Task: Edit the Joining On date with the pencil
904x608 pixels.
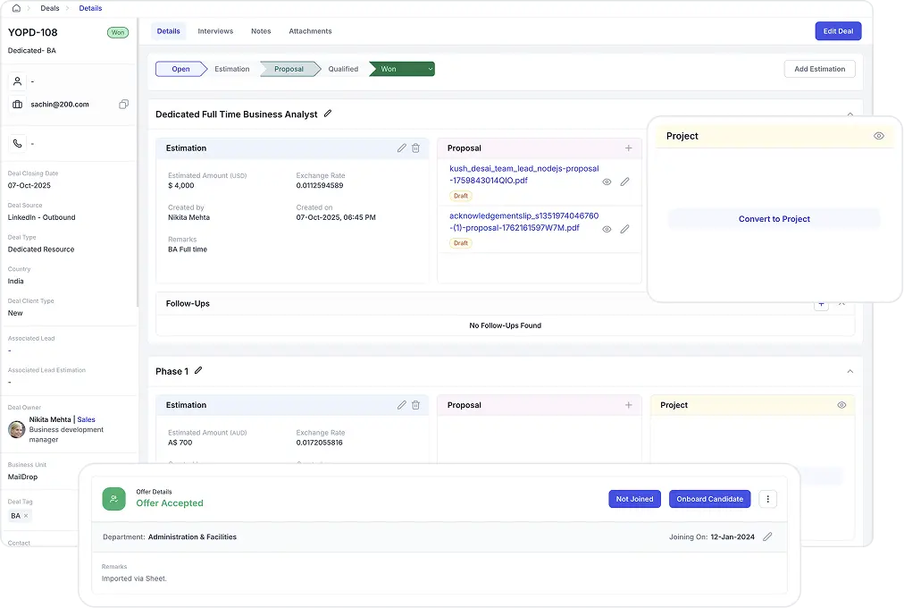Action: pos(766,536)
